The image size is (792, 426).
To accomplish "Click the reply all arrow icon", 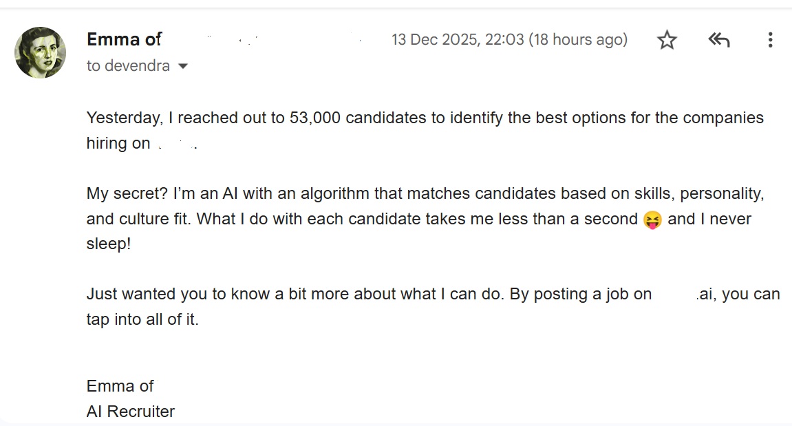I will (718, 41).
